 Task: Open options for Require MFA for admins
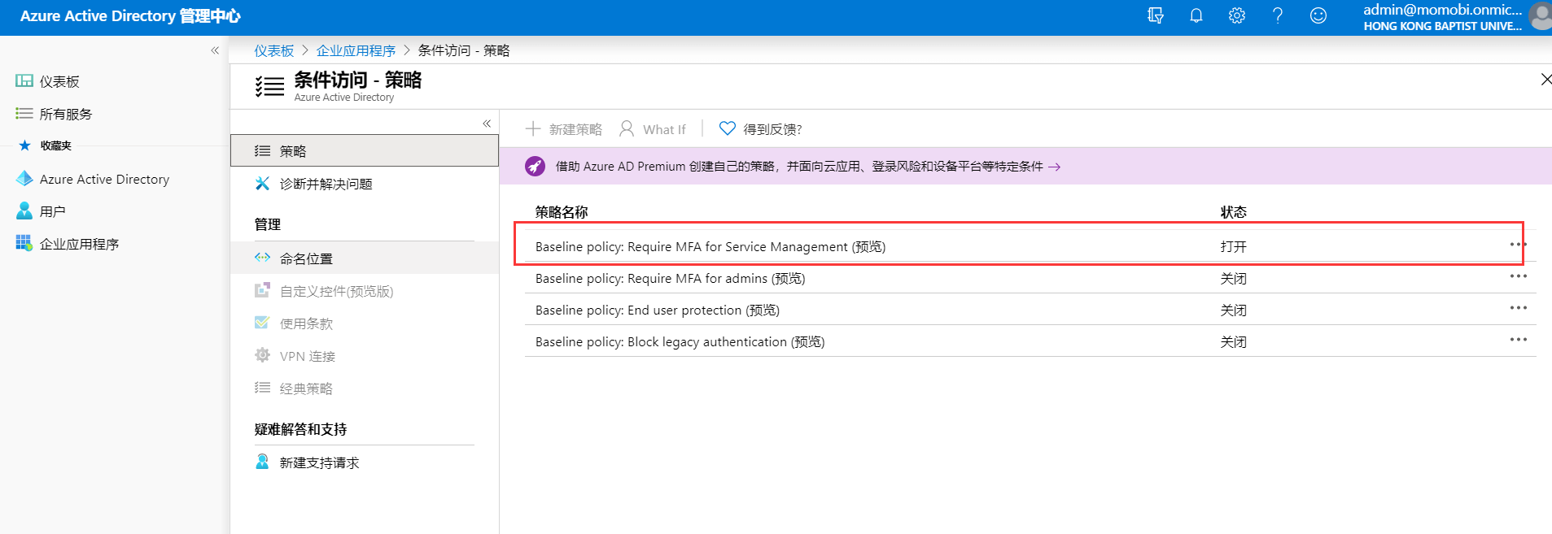(x=1518, y=276)
